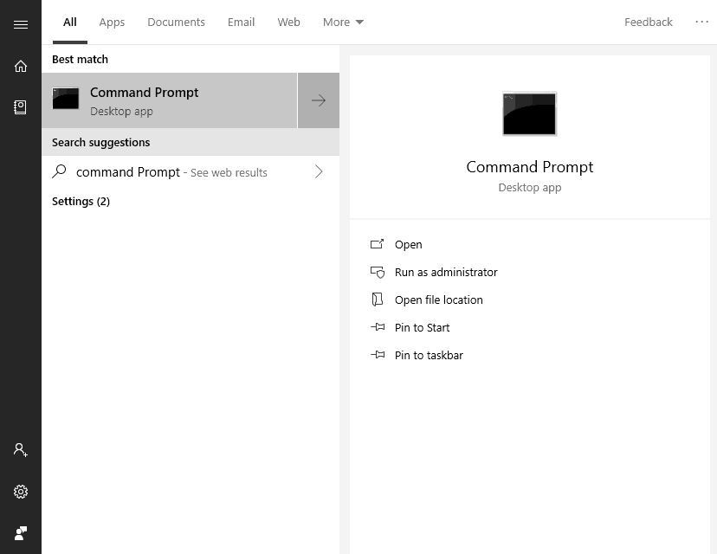Switch to the Email tab

[x=241, y=22]
